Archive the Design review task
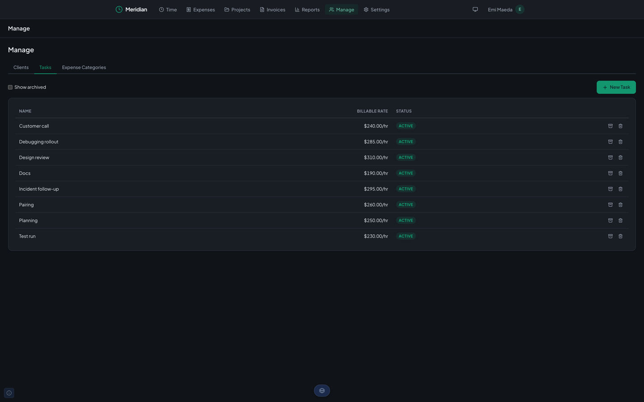 tap(610, 157)
